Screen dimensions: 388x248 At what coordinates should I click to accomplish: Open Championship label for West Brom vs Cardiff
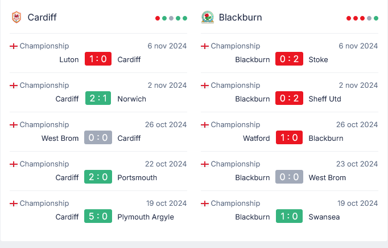44,125
